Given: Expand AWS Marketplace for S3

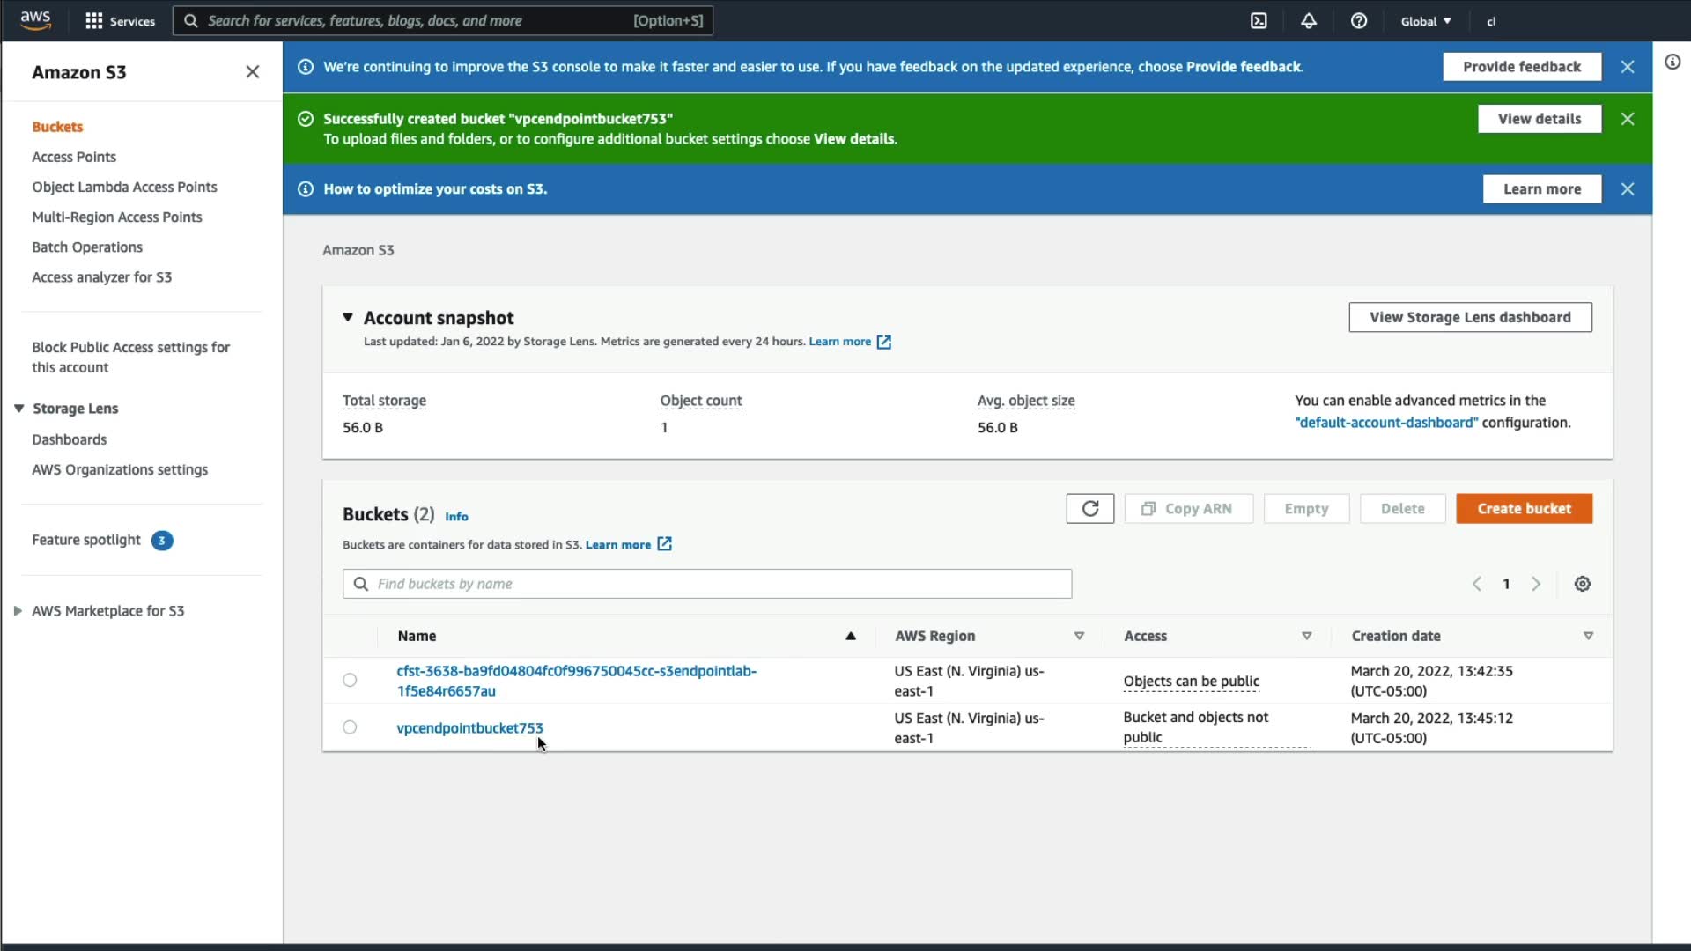Looking at the screenshot, I should pyautogui.click(x=18, y=611).
